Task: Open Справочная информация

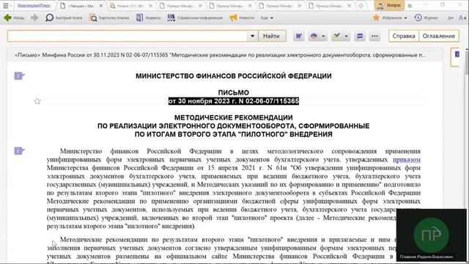Action: point(195,18)
